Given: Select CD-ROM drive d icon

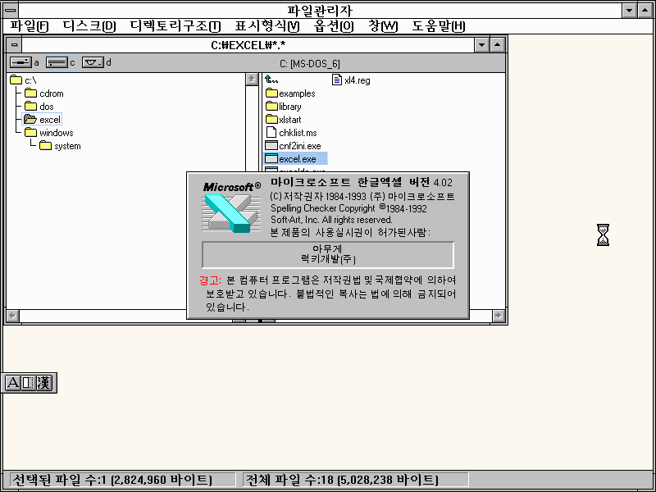Looking at the screenshot, I should coord(93,62).
